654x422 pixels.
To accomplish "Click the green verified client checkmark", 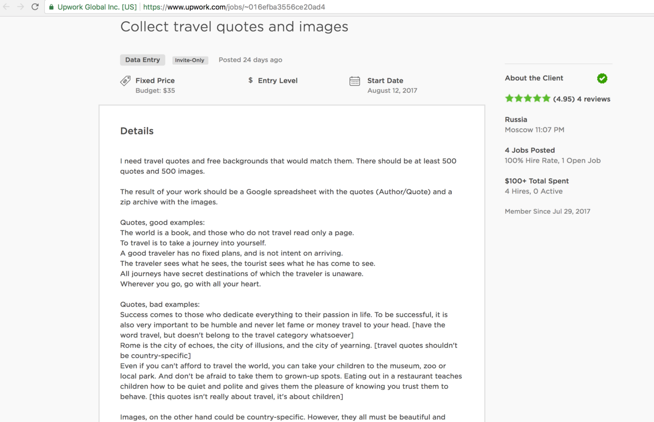I will [602, 78].
